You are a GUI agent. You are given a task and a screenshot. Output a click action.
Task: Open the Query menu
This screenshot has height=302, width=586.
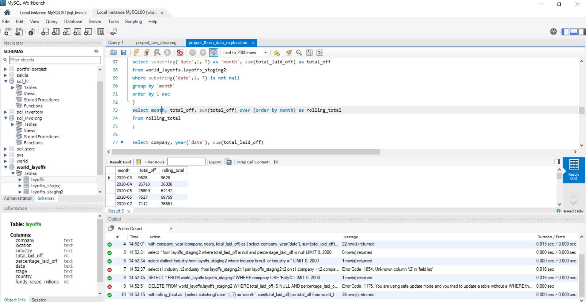pyautogui.click(x=51, y=21)
